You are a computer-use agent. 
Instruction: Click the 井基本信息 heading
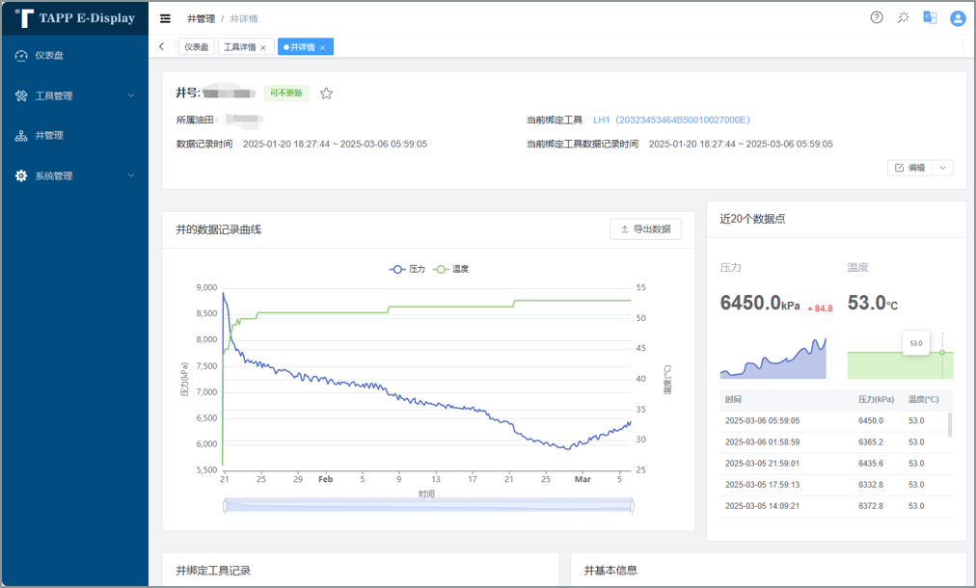pos(610,571)
